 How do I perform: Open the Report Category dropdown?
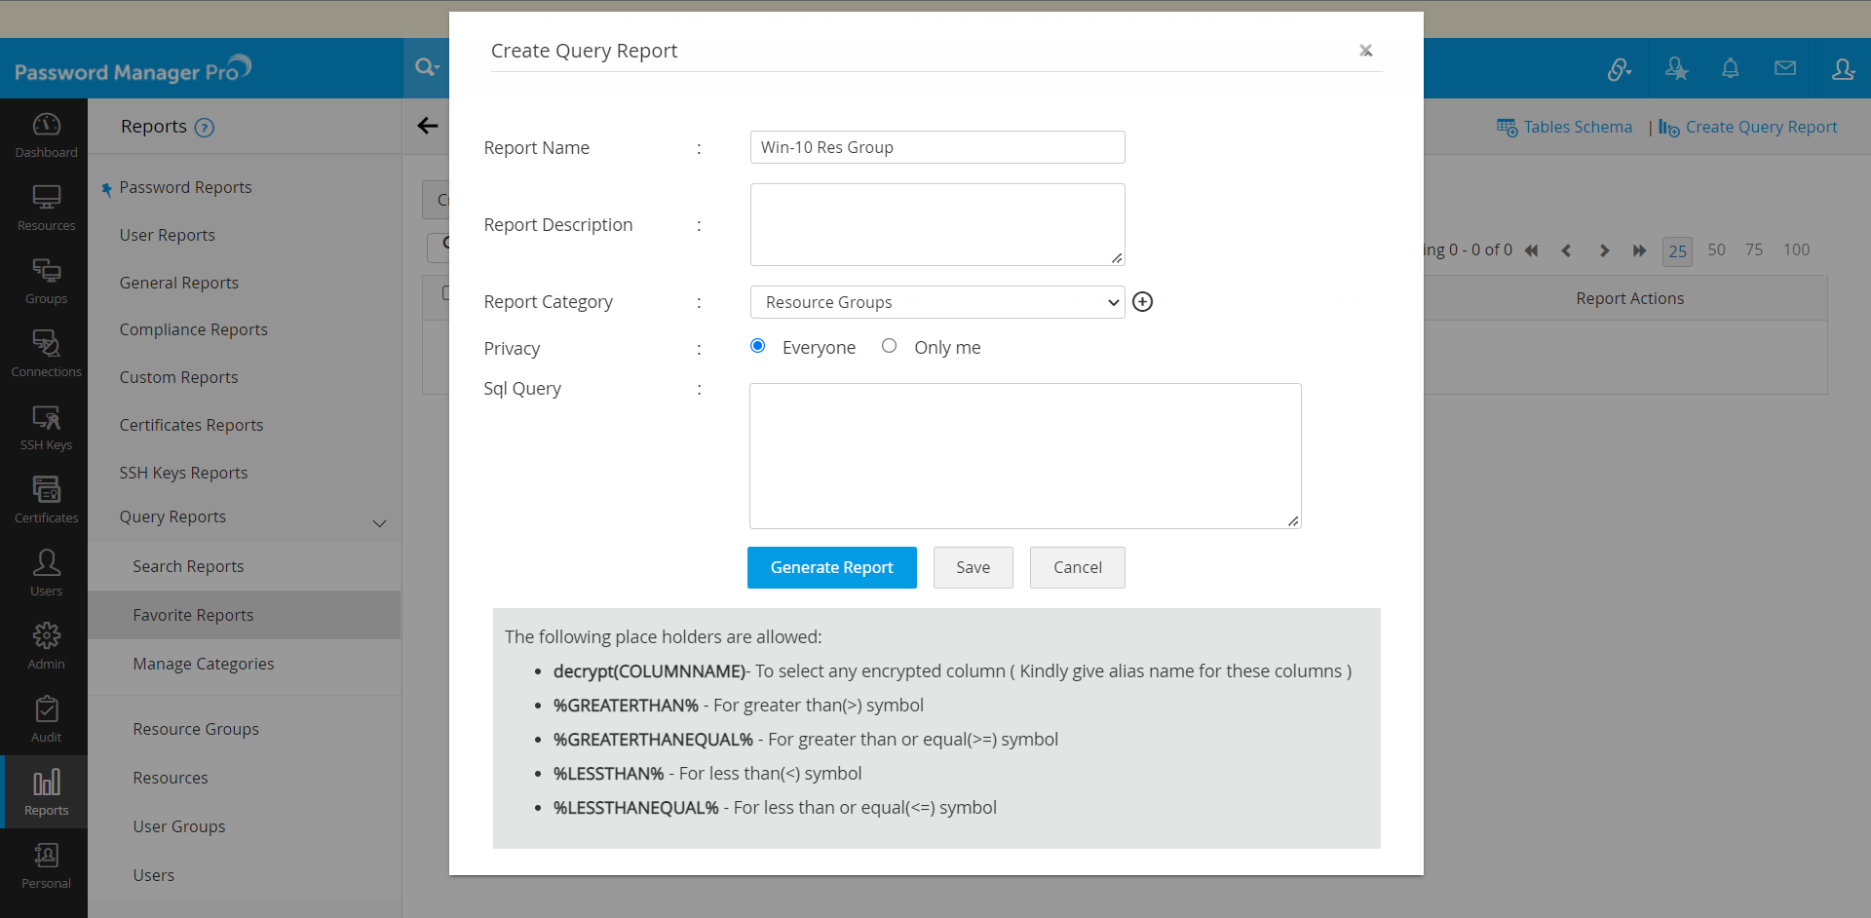pos(936,302)
